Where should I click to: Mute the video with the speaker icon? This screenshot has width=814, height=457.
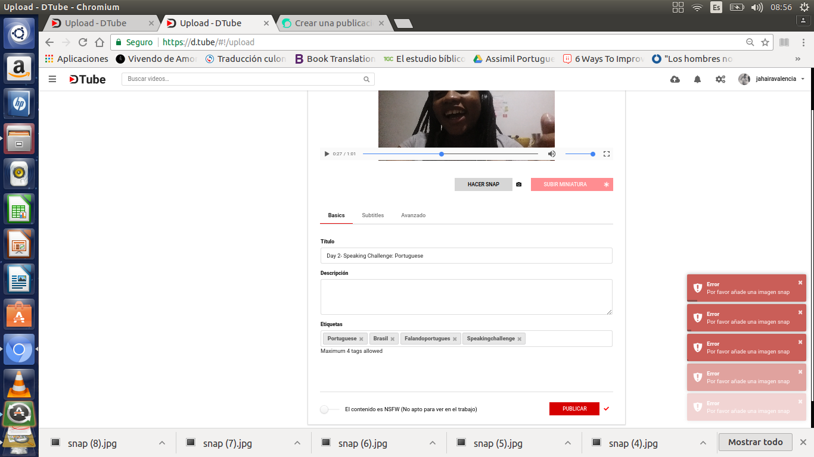[552, 154]
